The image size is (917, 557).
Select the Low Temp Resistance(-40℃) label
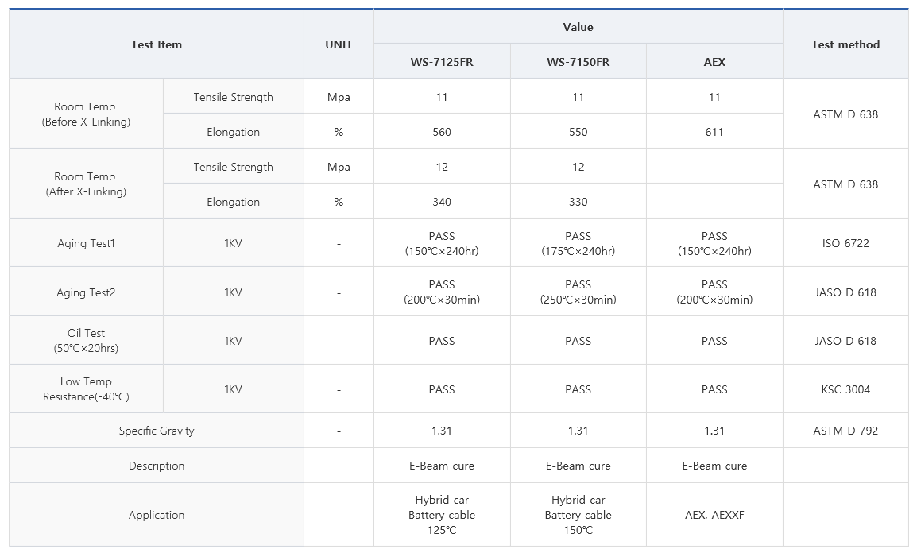(x=86, y=389)
